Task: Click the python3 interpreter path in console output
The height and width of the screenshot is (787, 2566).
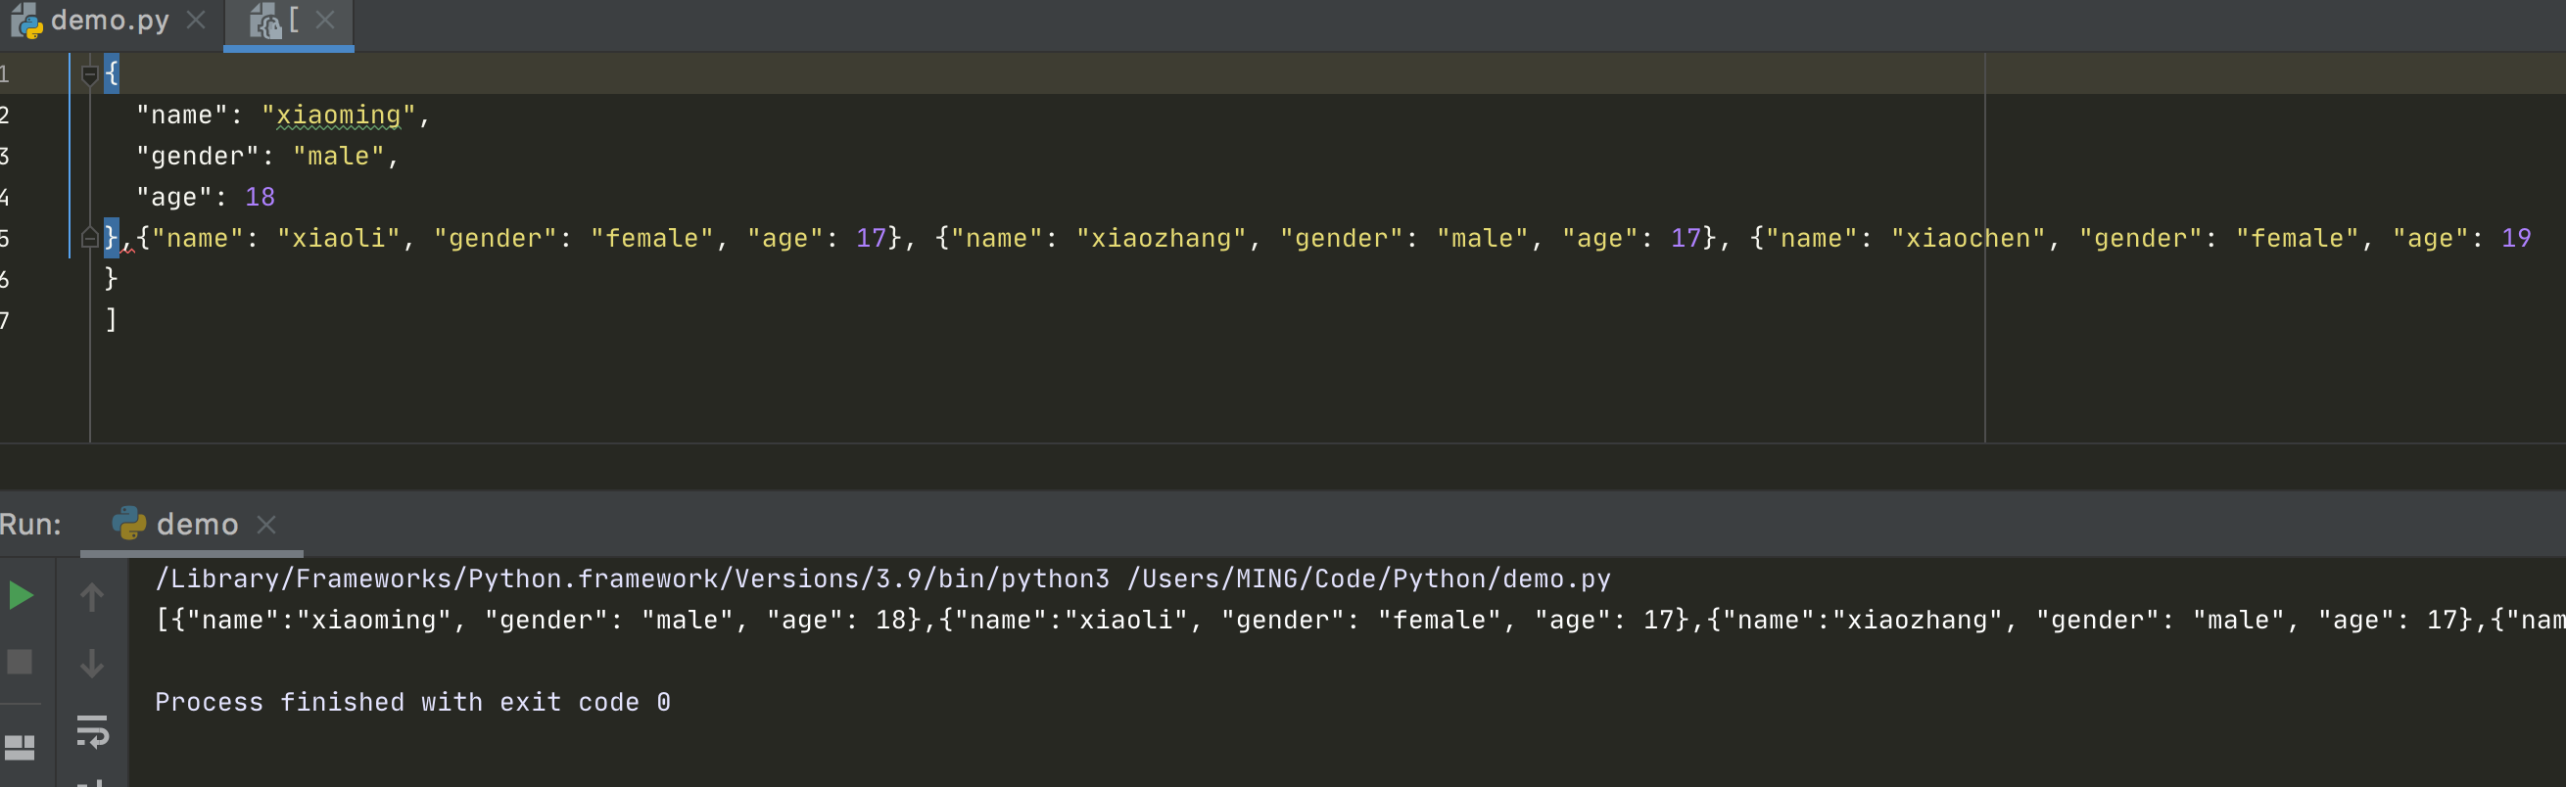Action: (632, 579)
